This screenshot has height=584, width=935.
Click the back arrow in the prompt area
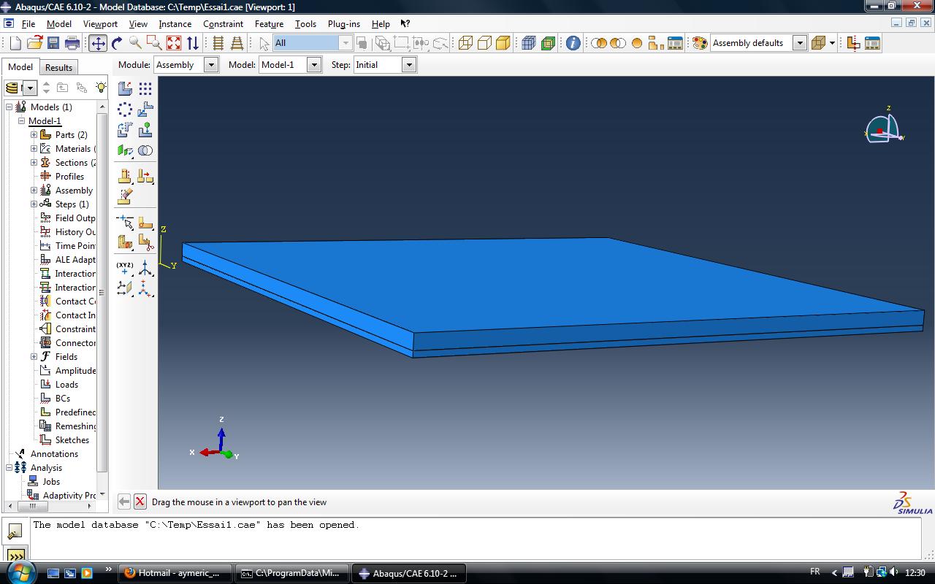pos(124,502)
